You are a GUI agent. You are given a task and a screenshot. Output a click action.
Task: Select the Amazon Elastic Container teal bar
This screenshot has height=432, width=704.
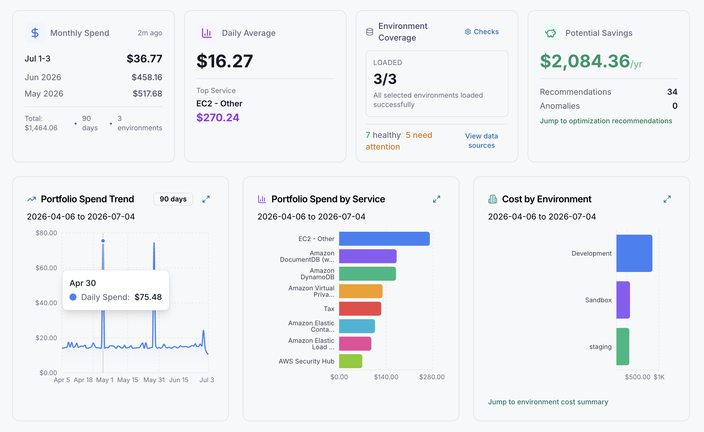tap(357, 326)
